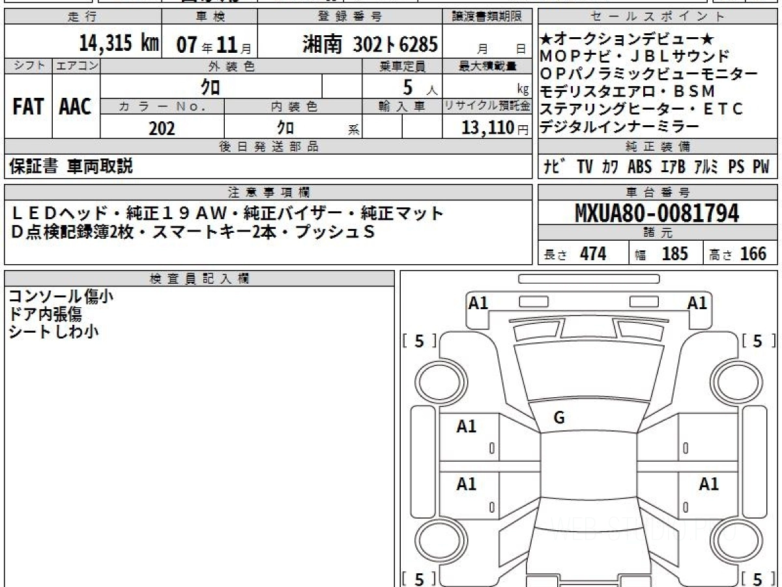Image resolution: width=782 pixels, height=587 pixels.
Task: Click the リサイクル預託金 header
Action: click(487, 106)
